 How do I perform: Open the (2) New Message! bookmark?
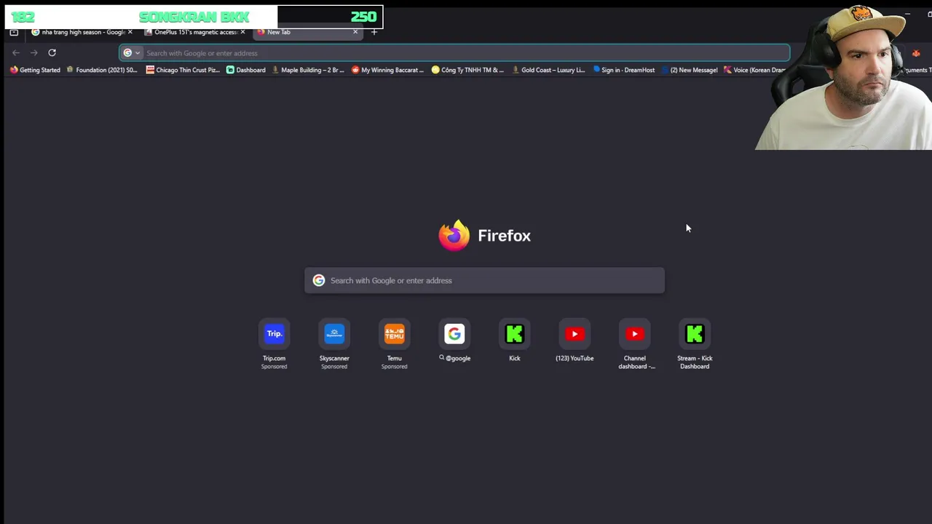pyautogui.click(x=689, y=70)
